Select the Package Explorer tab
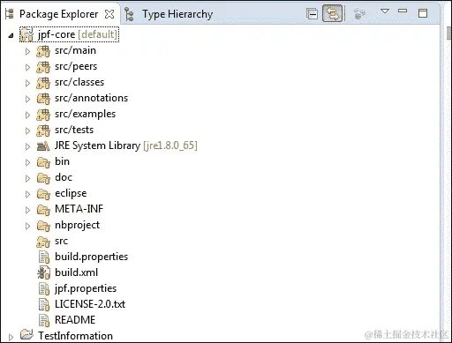The image size is (452, 343). click(x=58, y=14)
